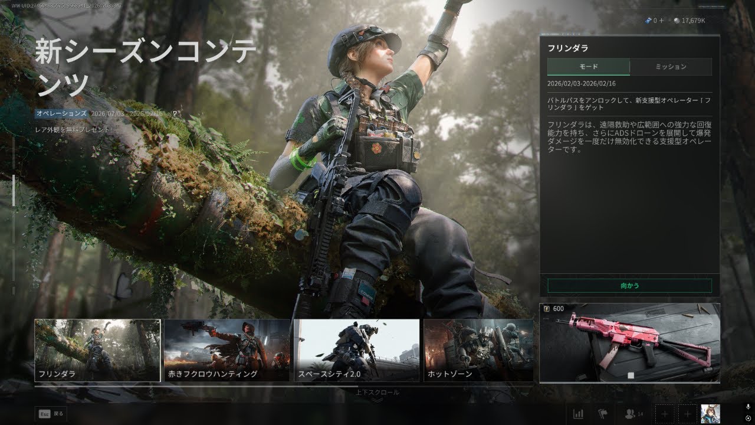755x425 pixels.
Task: Open the pink weapon skin preview card
Action: [629, 343]
